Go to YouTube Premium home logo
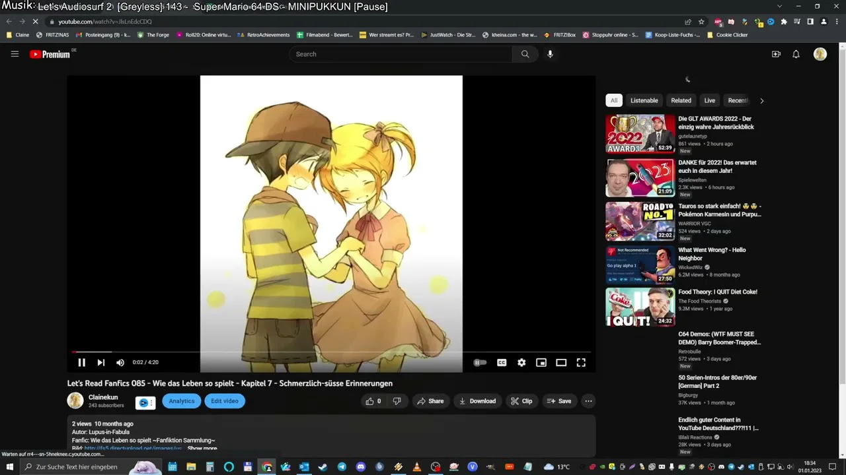The width and height of the screenshot is (846, 475). pos(50,54)
